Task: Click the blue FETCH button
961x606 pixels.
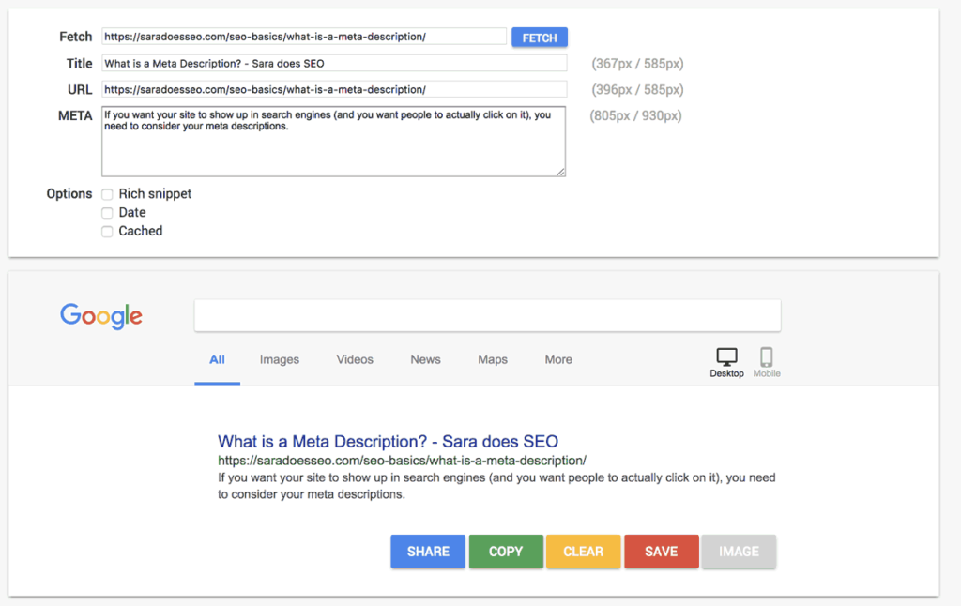Action: [x=540, y=38]
